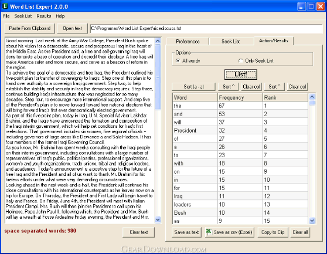Image resolution: width=327 pixels, height=254 pixels.
Task: Click the Save as text button
Action: [186, 232]
